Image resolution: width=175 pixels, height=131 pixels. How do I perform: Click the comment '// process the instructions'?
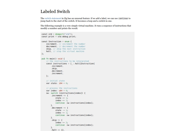click(x=62, y=88)
